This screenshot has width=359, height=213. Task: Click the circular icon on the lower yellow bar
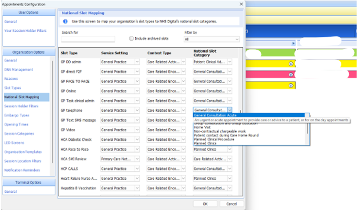(x=291, y=85)
